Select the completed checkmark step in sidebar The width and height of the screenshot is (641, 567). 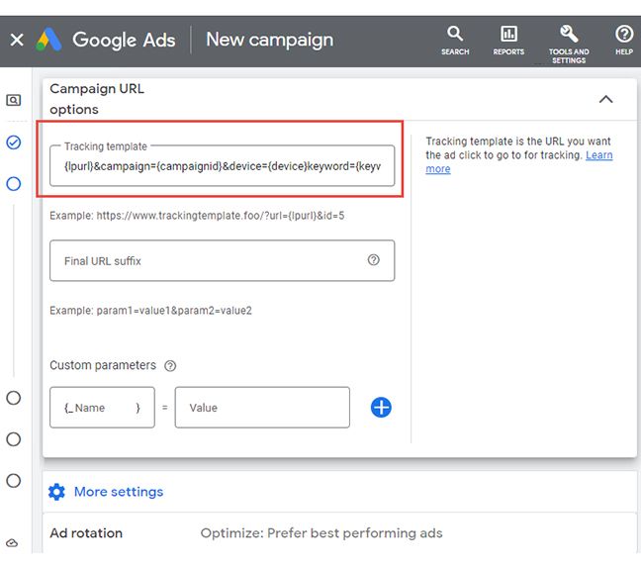pyautogui.click(x=13, y=142)
